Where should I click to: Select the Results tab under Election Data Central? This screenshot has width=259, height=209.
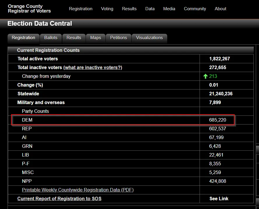[74, 38]
